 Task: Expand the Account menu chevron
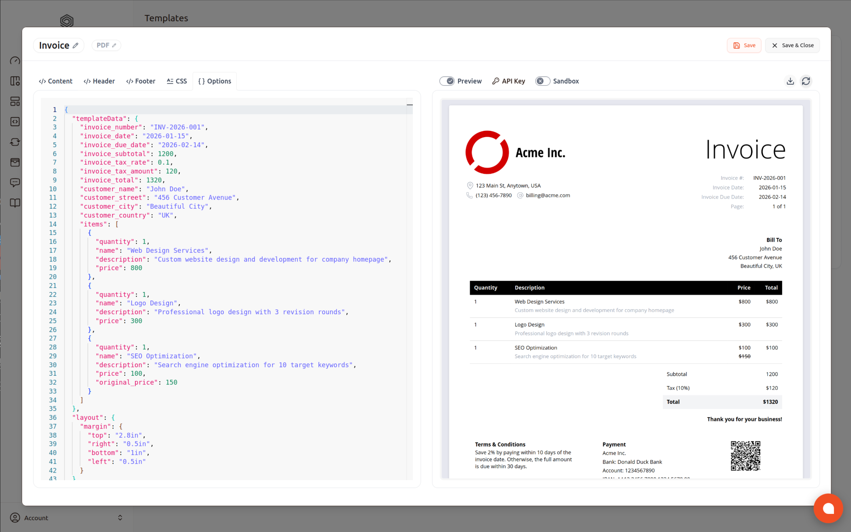(x=120, y=517)
